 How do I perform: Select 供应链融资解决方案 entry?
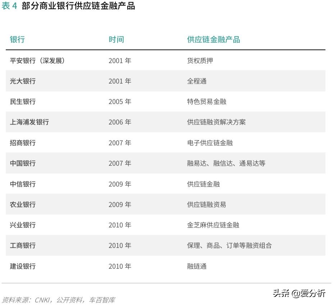pos(217,122)
